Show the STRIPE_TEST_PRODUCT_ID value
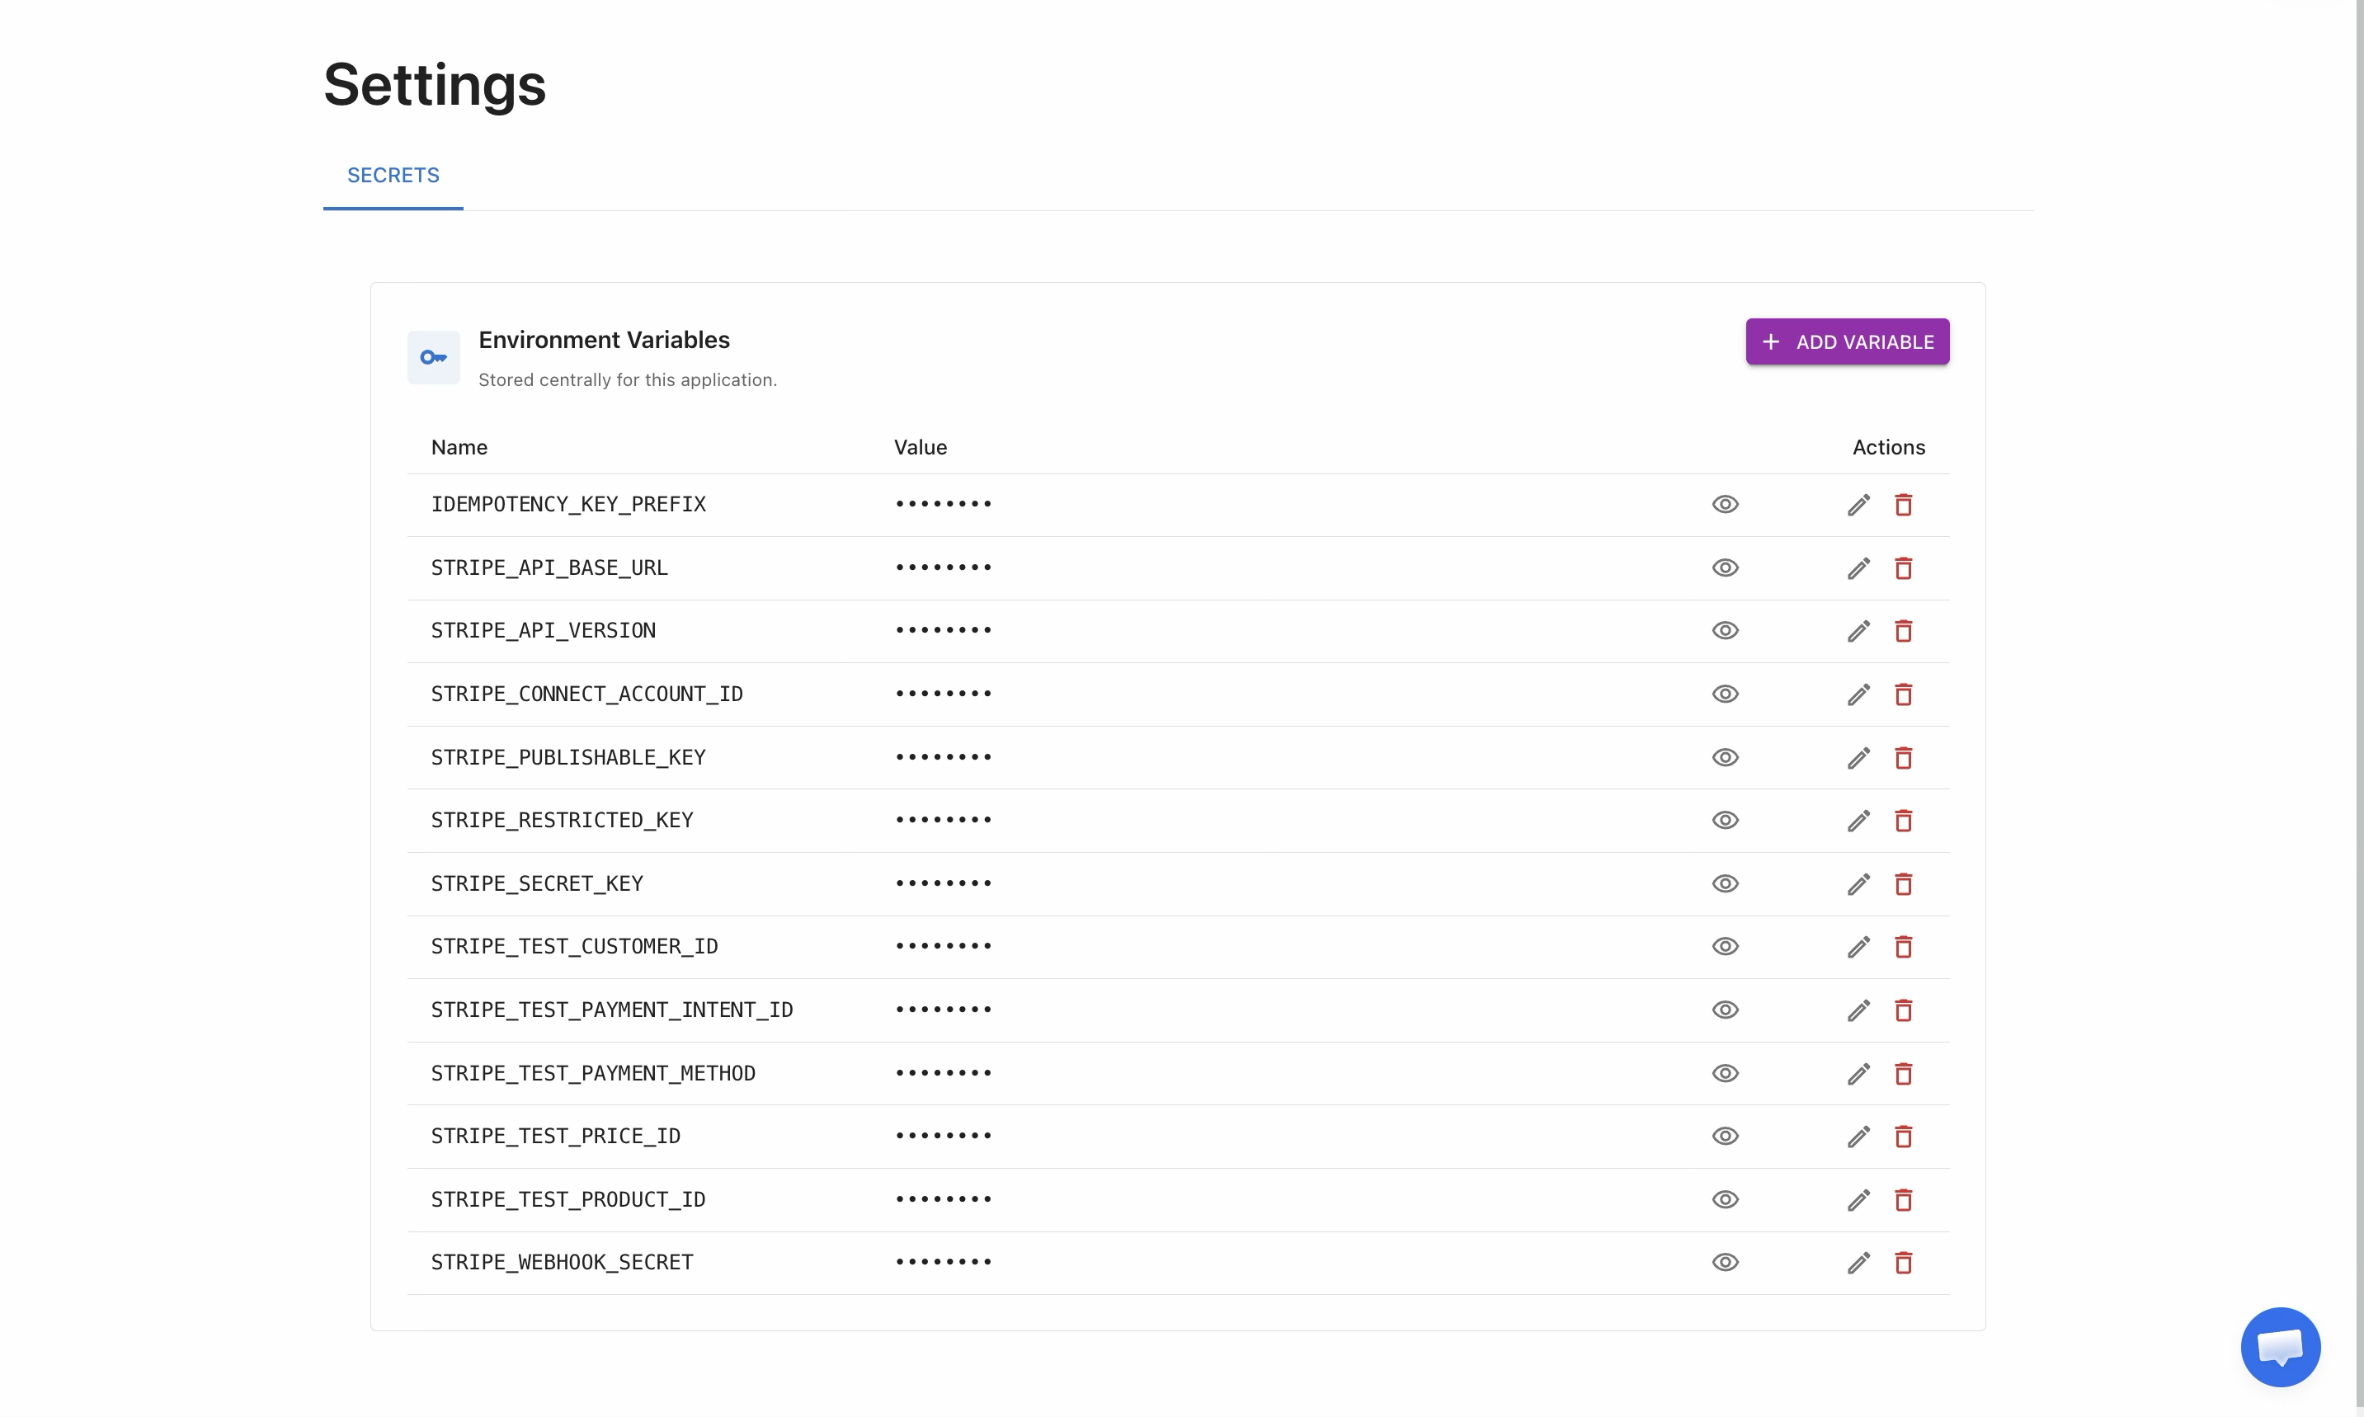Image resolution: width=2364 pixels, height=1417 pixels. coord(1724,1199)
